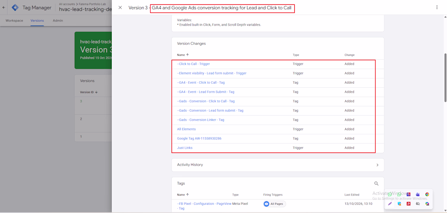
Task: Open Gads Conversion Click to Call Tag
Action: [x=206, y=101]
